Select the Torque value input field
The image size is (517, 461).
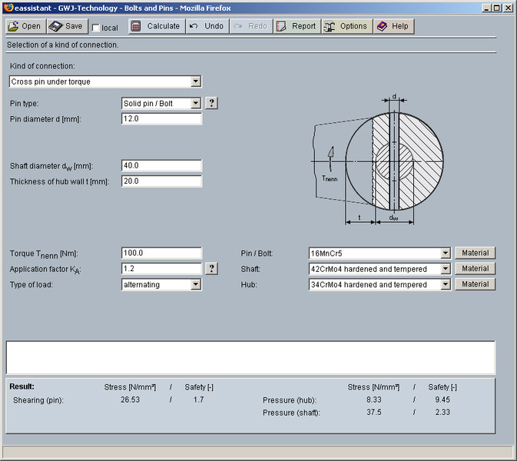click(161, 253)
